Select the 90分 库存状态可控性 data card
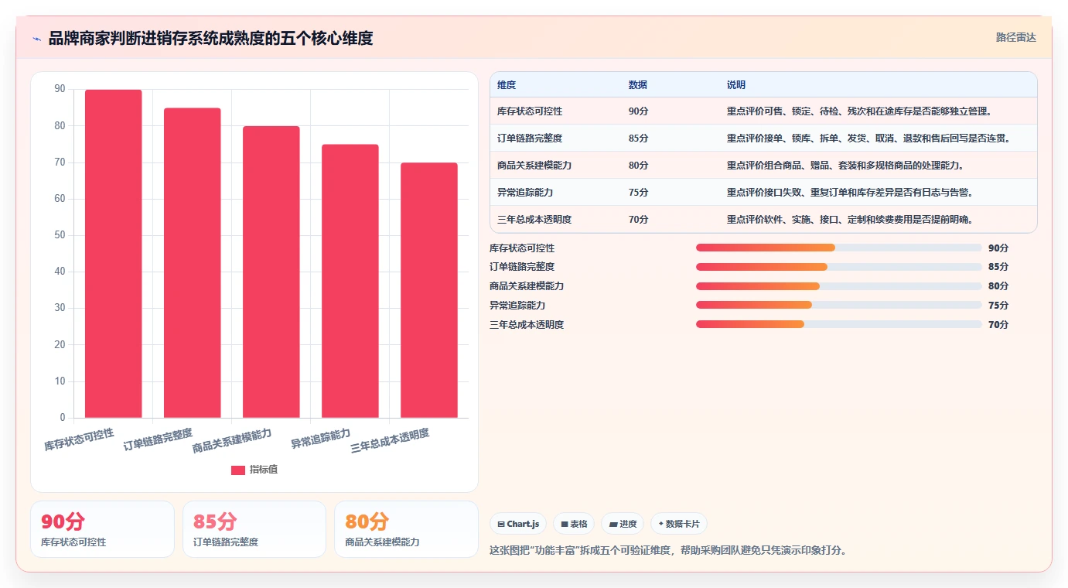Viewport: 1068px width, 588px height. pos(102,529)
